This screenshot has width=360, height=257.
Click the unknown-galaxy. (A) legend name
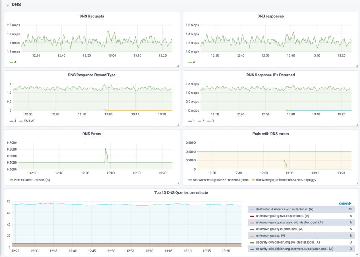click(x=271, y=236)
